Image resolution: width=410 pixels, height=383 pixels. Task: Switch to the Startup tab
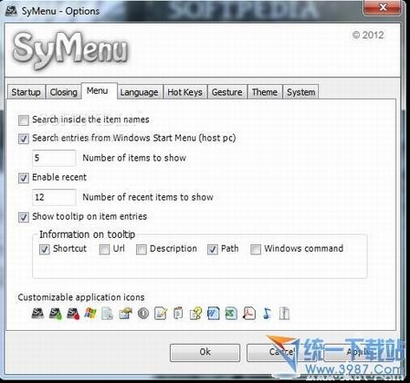pyautogui.click(x=26, y=92)
